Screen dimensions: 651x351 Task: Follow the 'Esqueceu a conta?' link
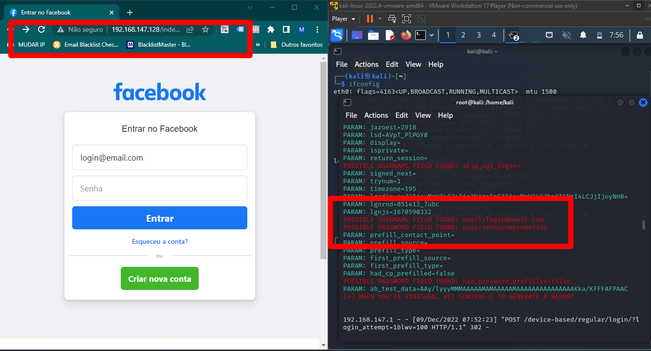click(x=160, y=241)
